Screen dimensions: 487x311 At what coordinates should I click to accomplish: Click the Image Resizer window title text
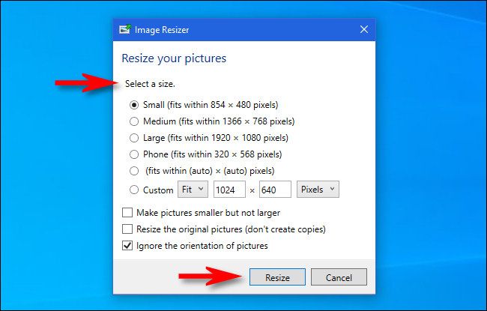click(x=160, y=30)
